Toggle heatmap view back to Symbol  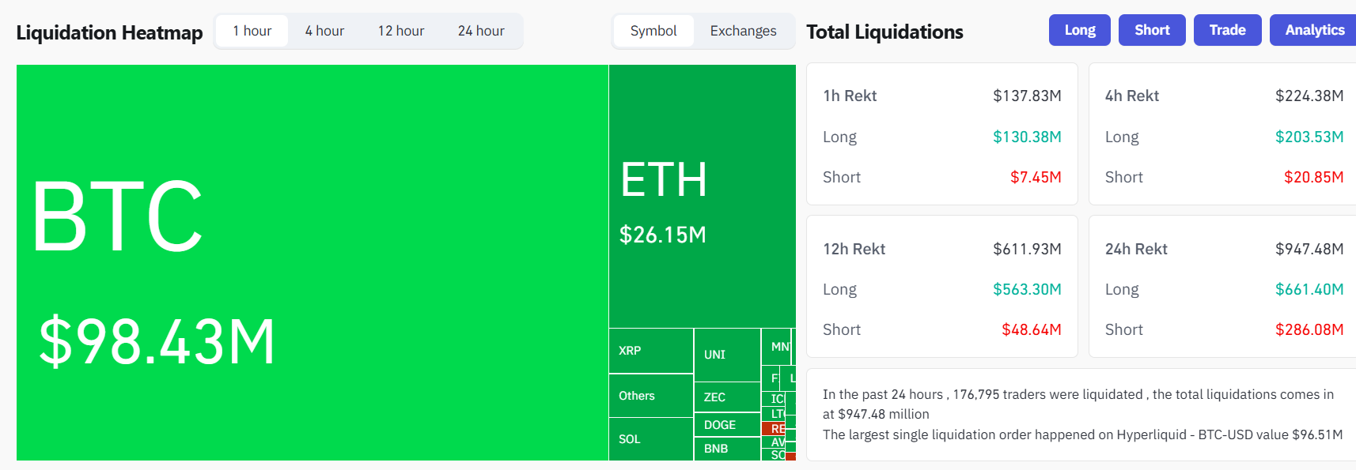pyautogui.click(x=654, y=31)
